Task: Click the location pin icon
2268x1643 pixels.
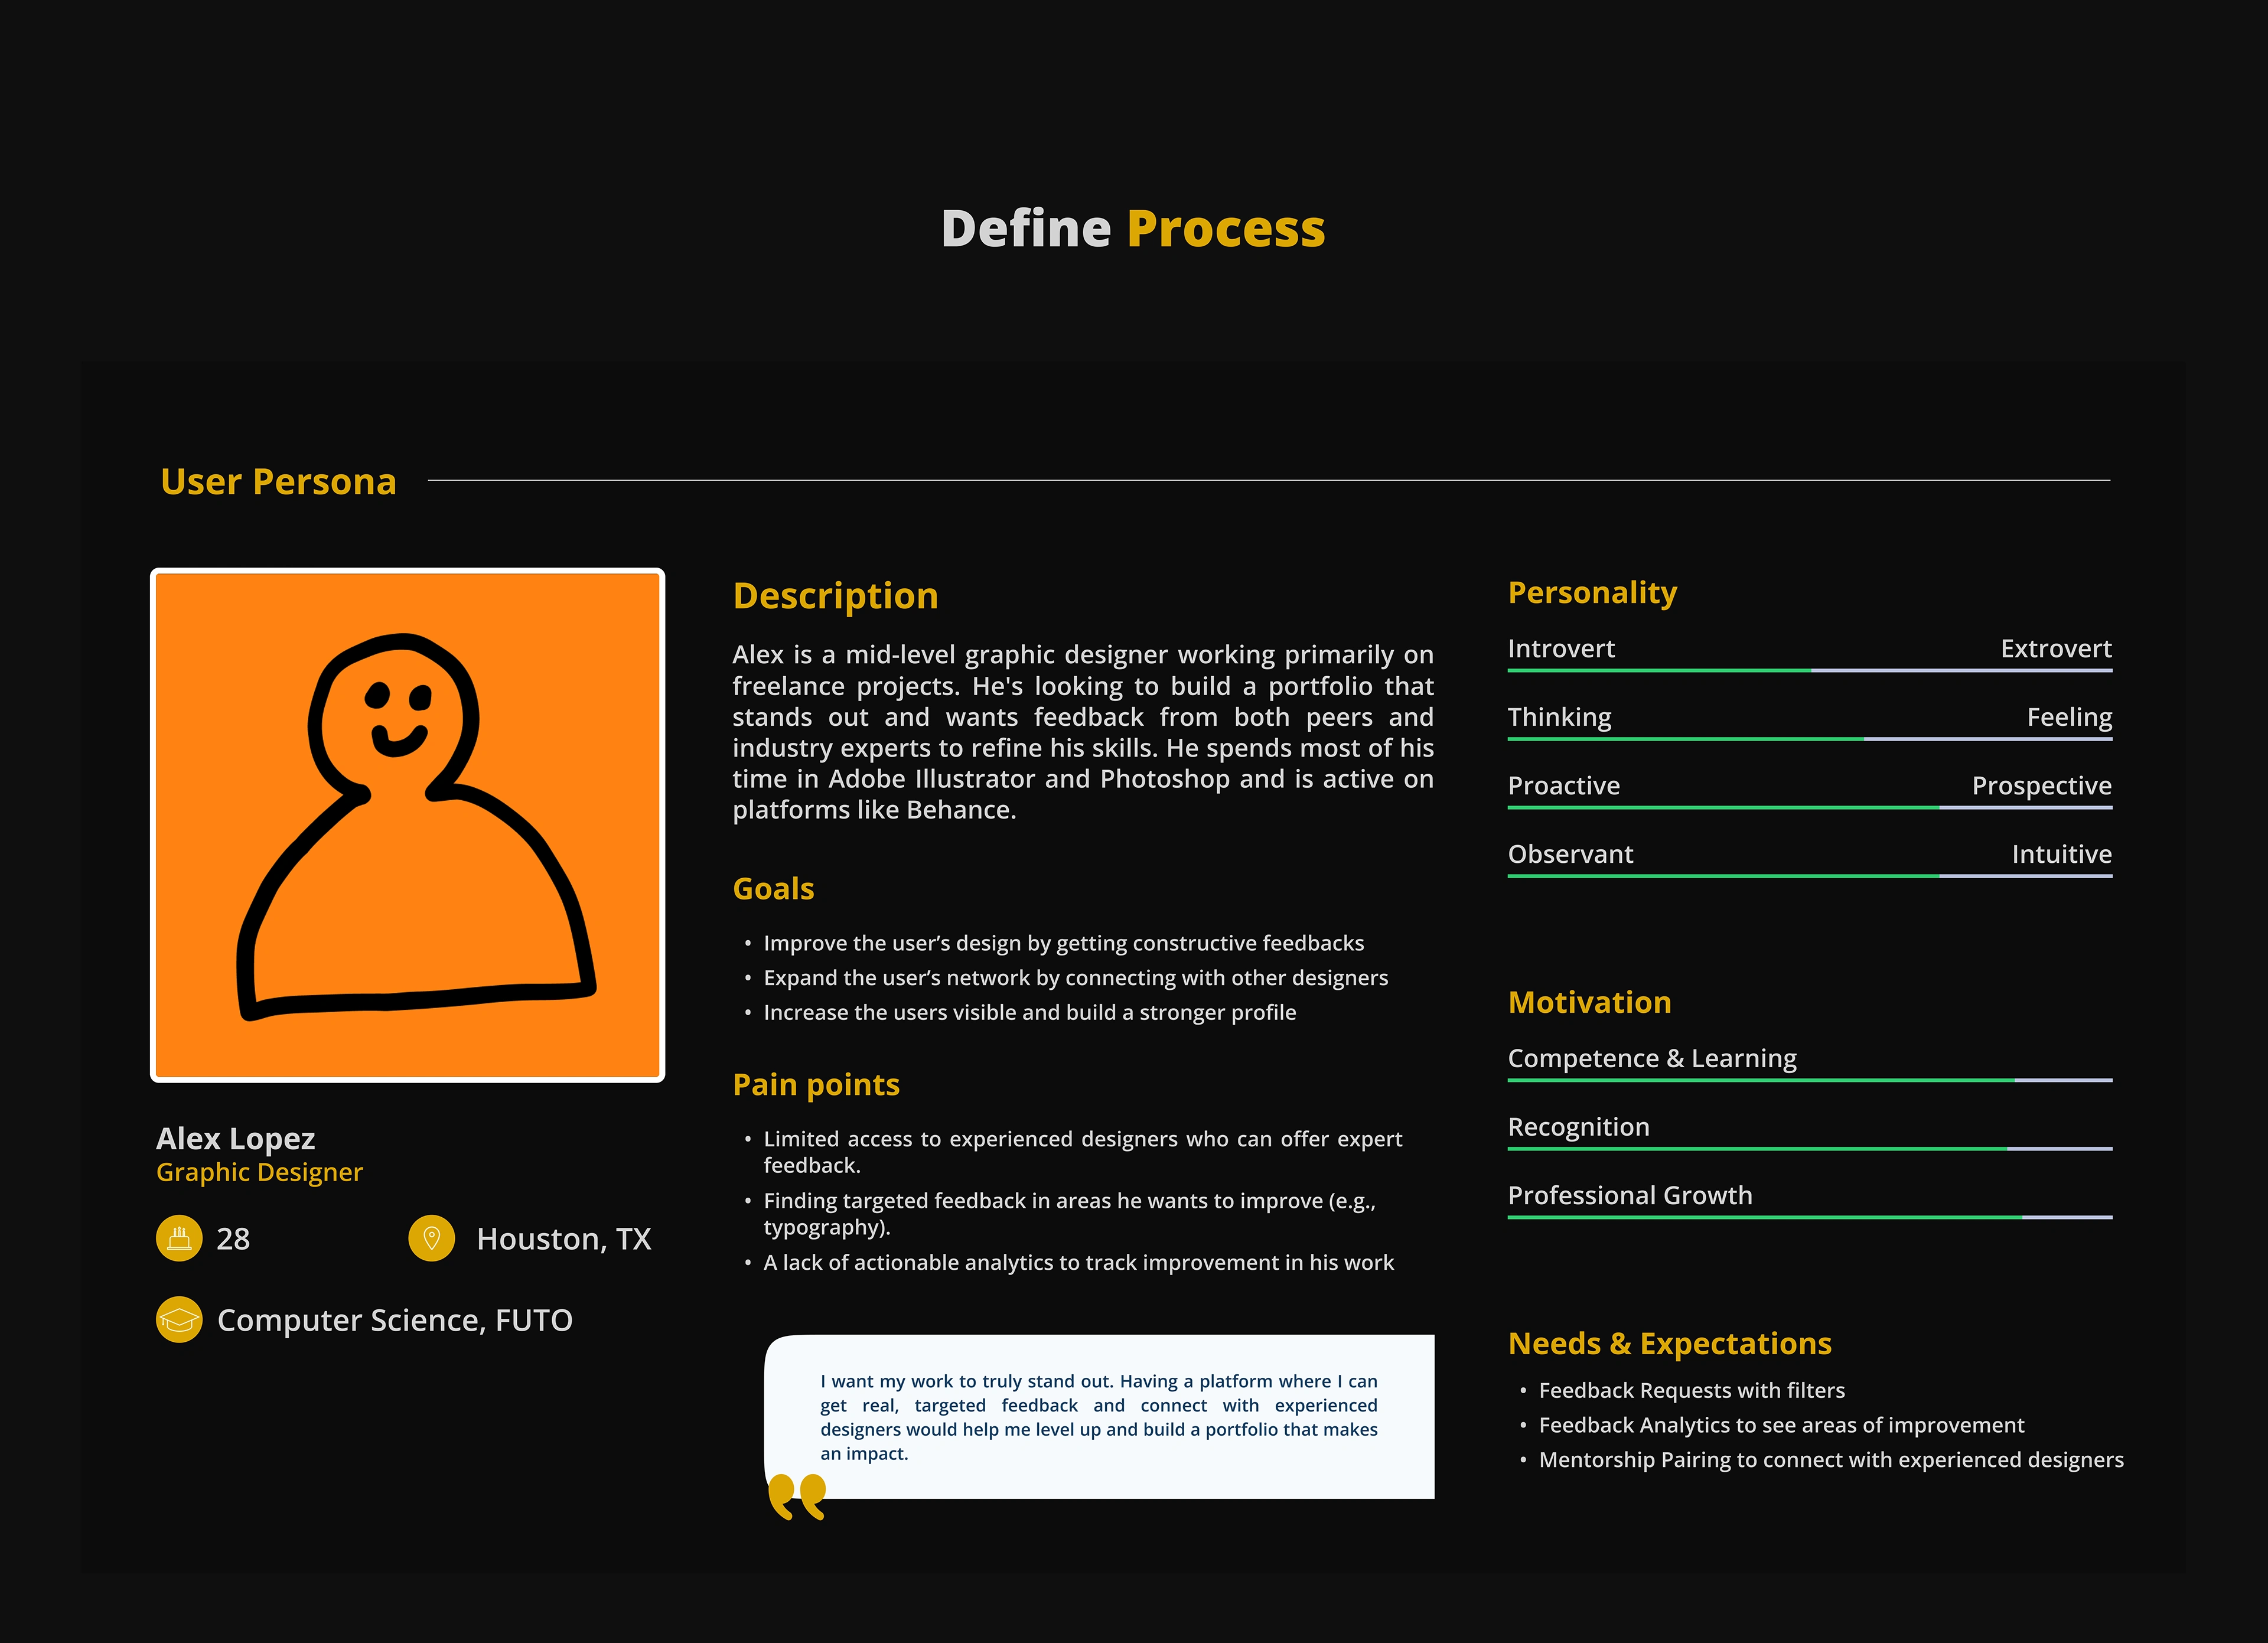Action: (x=432, y=1239)
